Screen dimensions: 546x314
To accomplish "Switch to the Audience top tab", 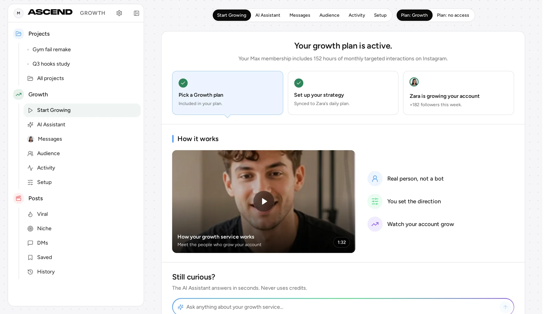I will (x=329, y=15).
